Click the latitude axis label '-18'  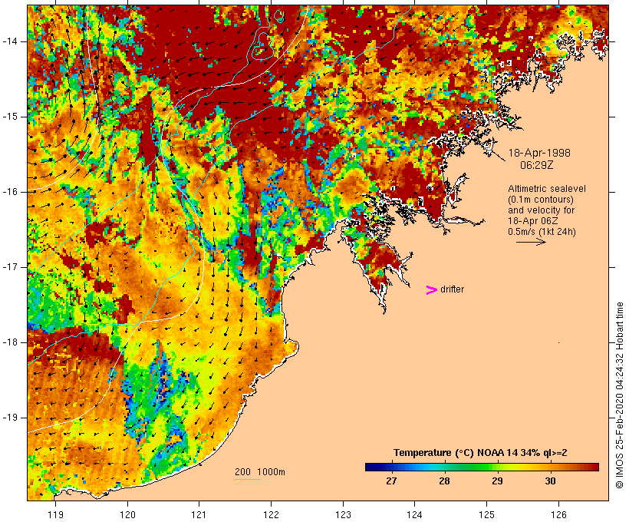(x=10, y=342)
